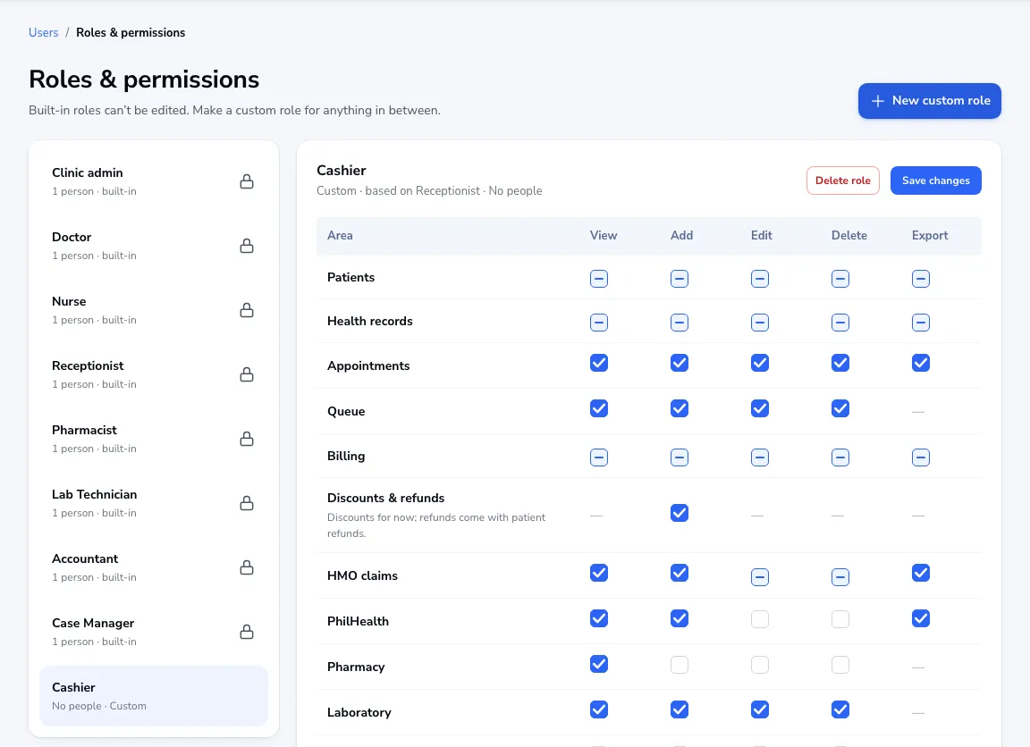Click the lock icon next to Nurse

tap(247, 310)
